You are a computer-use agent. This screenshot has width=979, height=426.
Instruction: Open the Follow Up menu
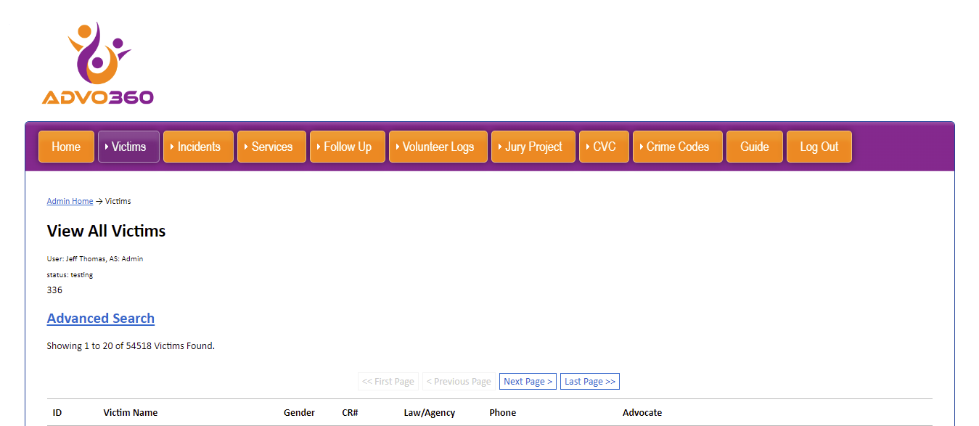pyautogui.click(x=347, y=147)
